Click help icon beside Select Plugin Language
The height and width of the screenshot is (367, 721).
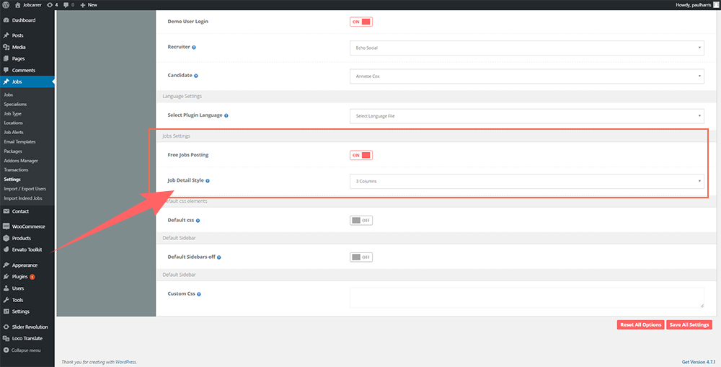tap(226, 115)
